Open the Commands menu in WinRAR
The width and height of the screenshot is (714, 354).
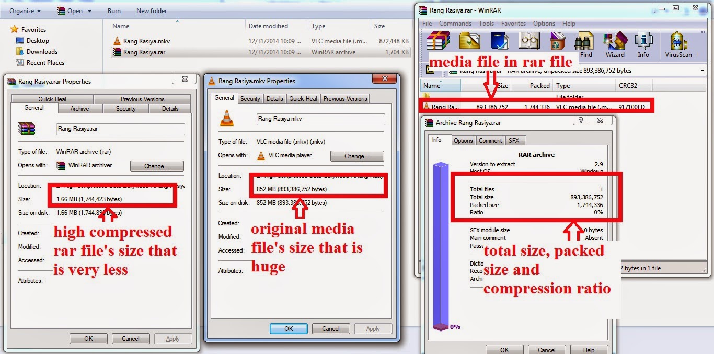[455, 24]
